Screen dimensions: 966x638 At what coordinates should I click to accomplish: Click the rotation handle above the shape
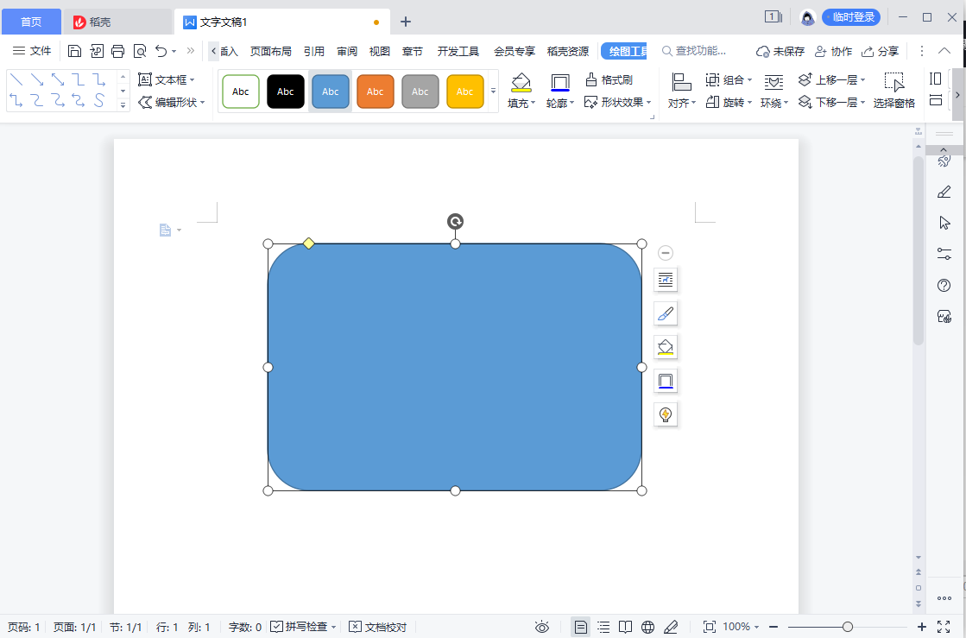tap(455, 222)
